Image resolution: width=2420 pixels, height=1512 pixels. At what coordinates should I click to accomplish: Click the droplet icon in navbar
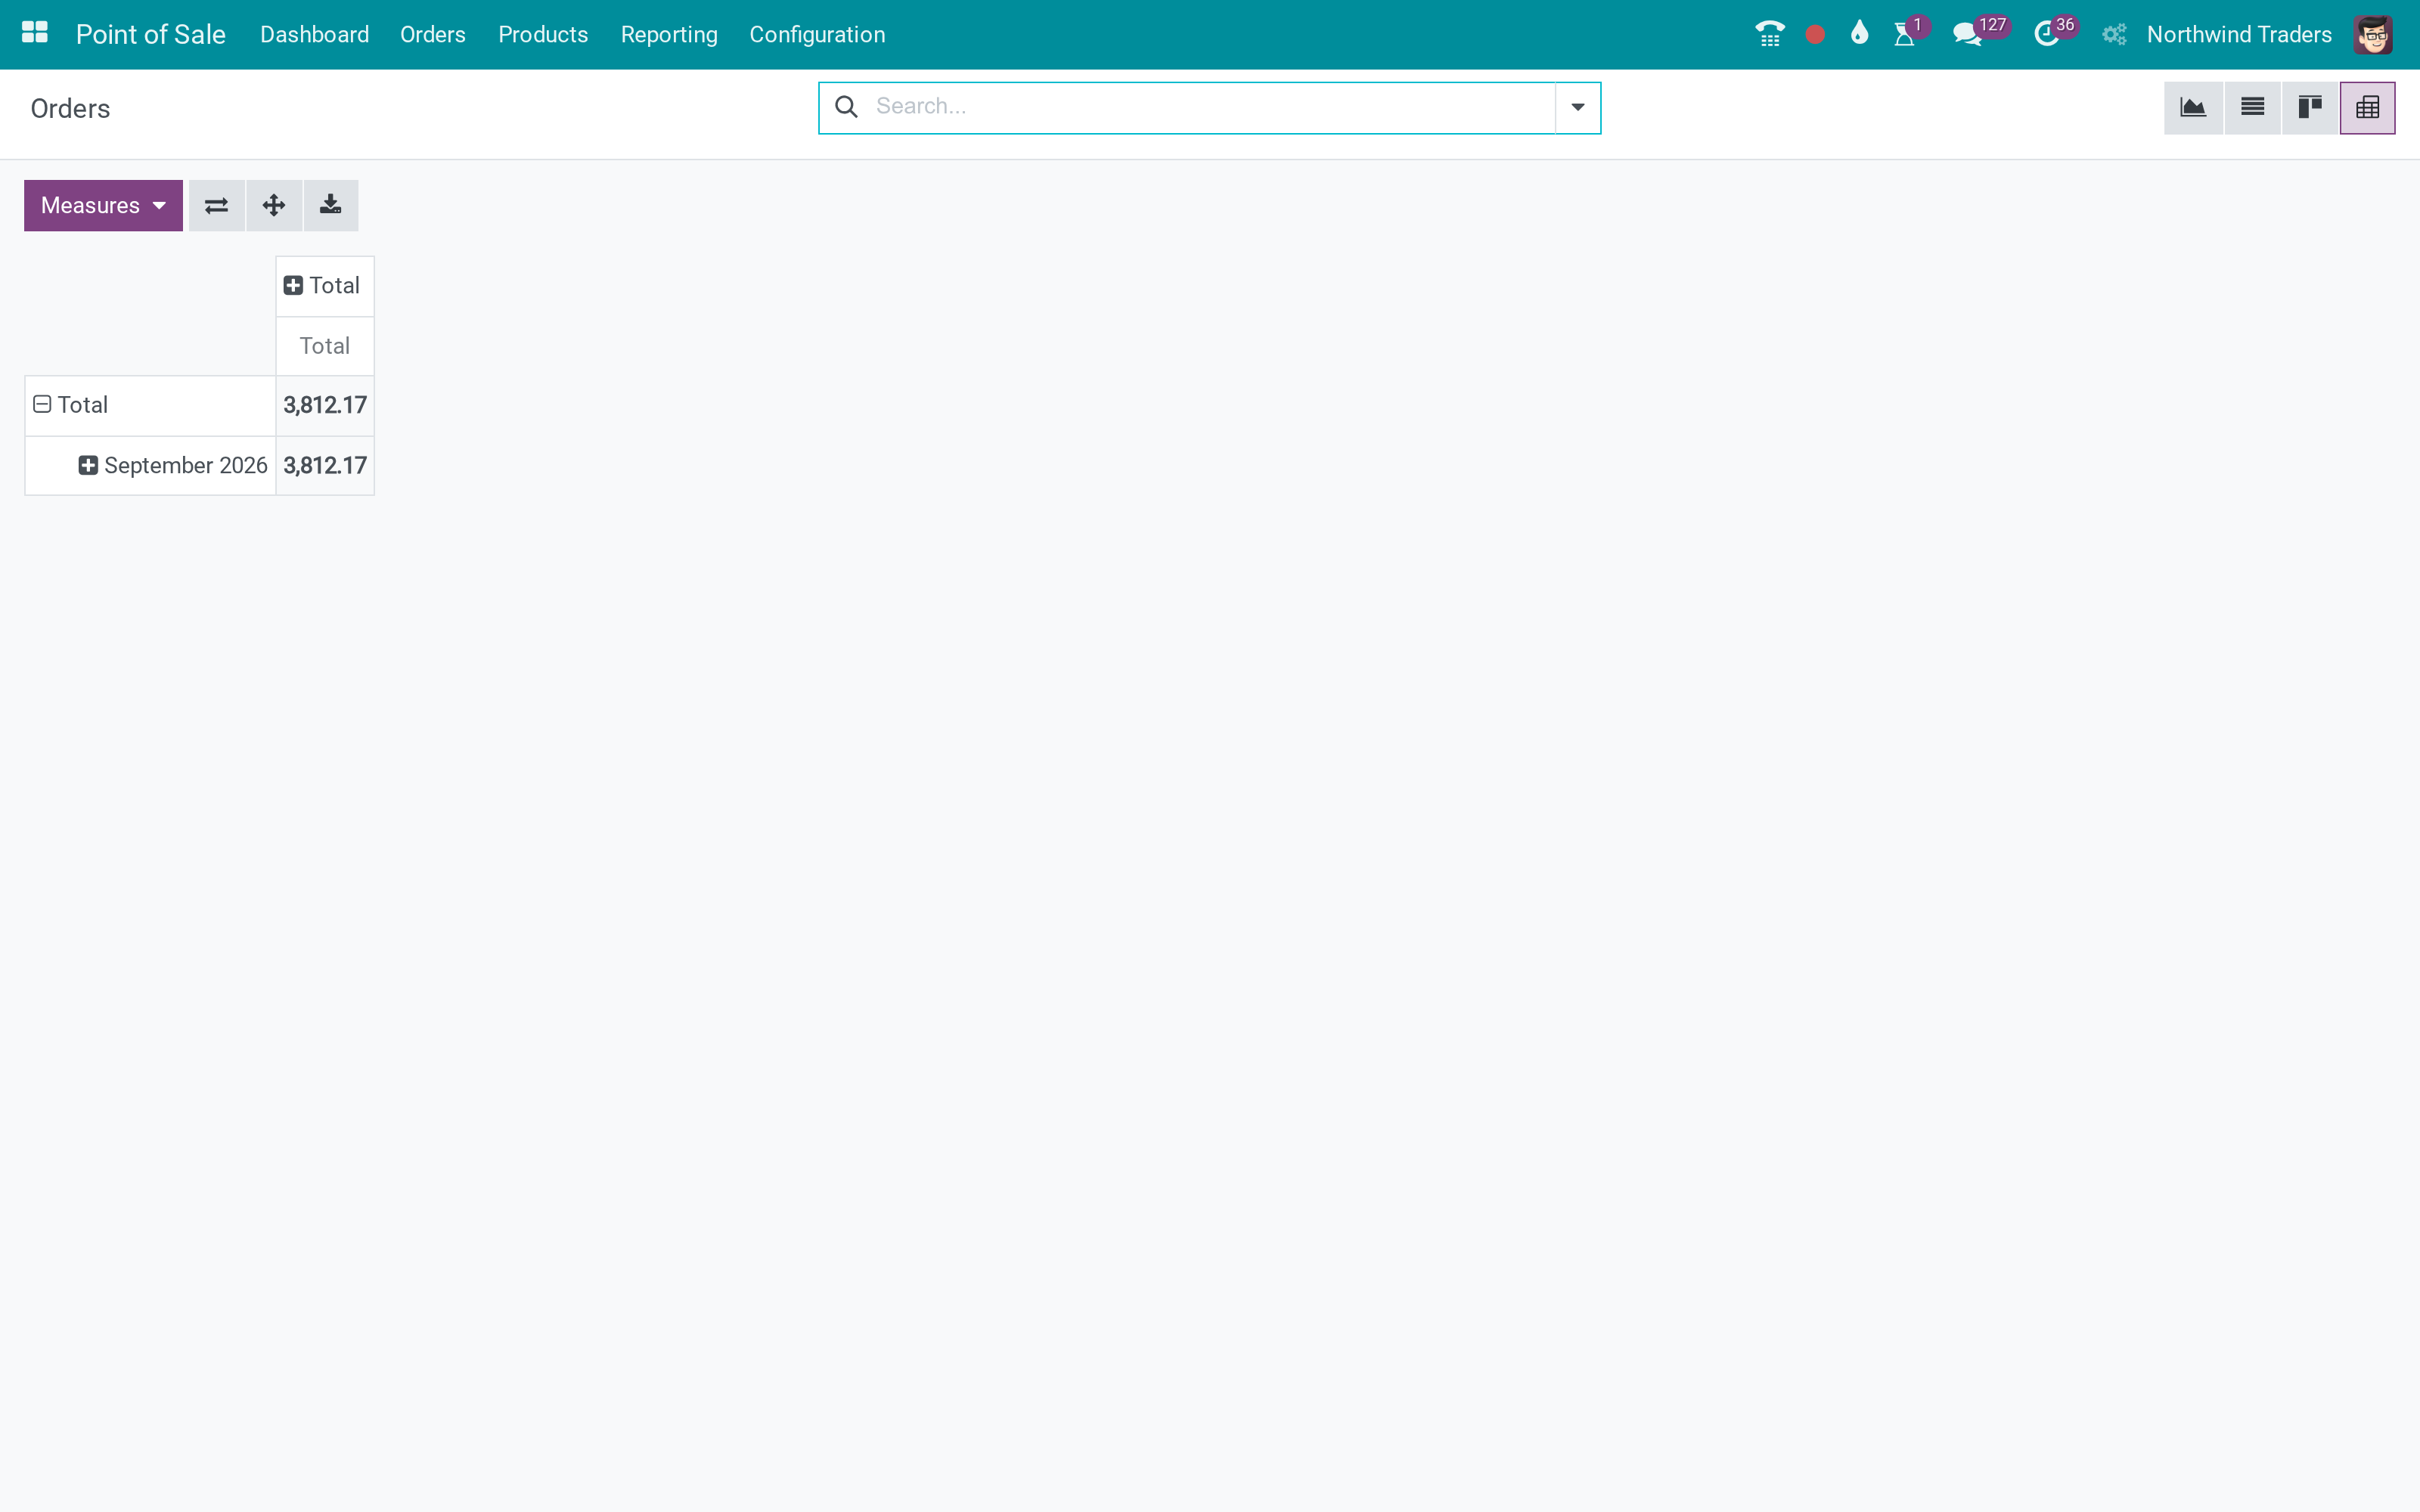(x=1859, y=33)
